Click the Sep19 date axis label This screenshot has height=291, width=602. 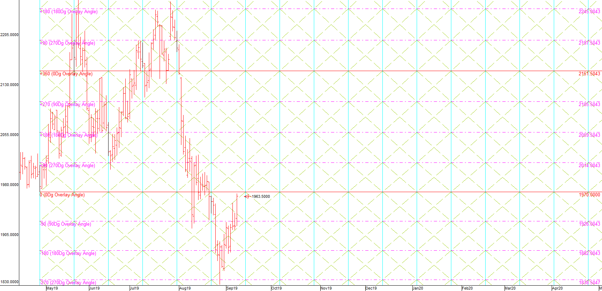[x=232, y=289]
